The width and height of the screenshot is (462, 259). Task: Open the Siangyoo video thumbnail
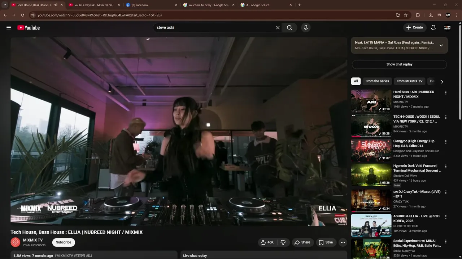(x=371, y=150)
